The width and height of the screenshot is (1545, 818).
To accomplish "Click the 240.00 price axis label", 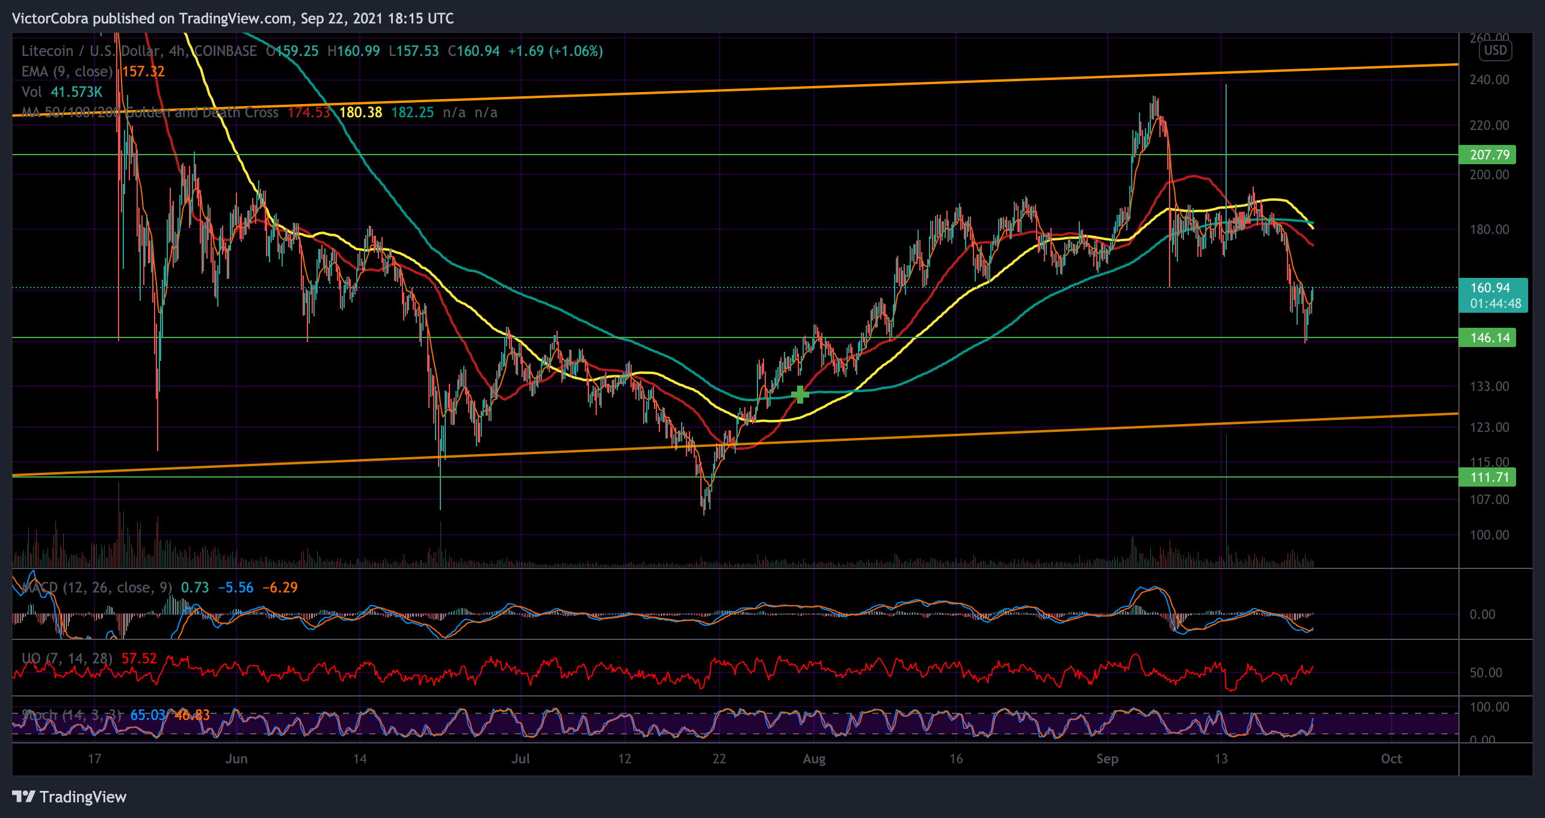I will click(x=1489, y=80).
